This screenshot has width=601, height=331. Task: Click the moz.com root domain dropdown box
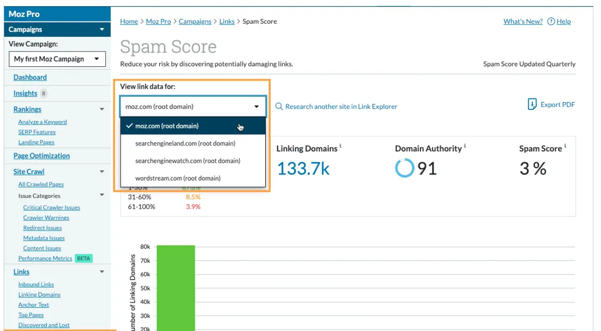[x=193, y=107]
